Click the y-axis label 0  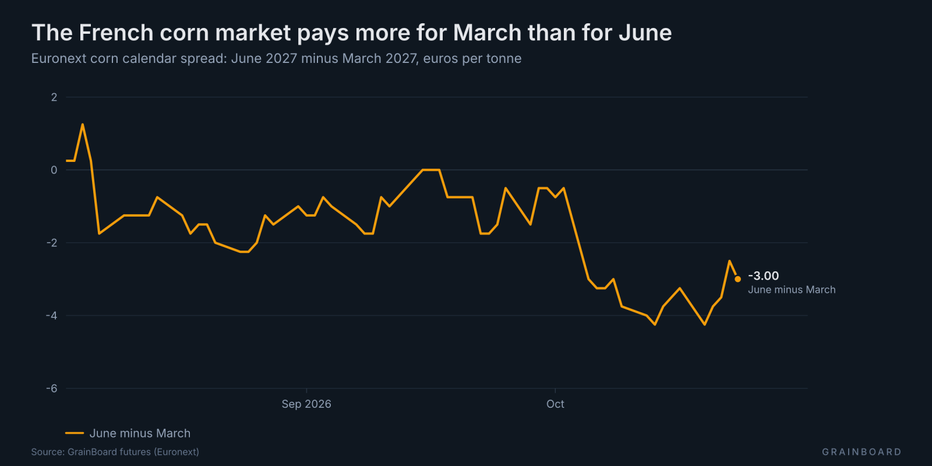coord(54,170)
